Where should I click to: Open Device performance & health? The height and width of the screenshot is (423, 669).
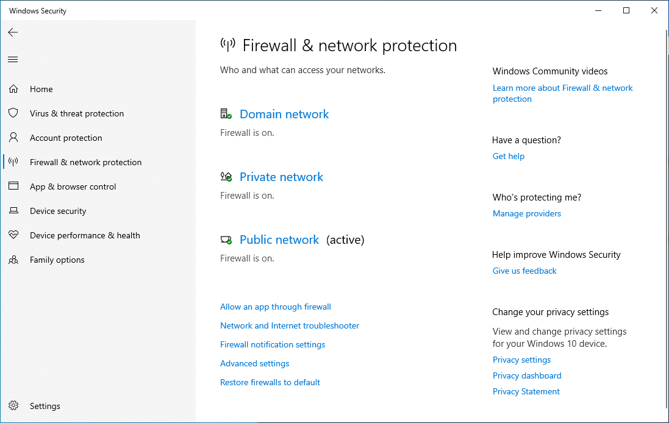[x=85, y=235]
